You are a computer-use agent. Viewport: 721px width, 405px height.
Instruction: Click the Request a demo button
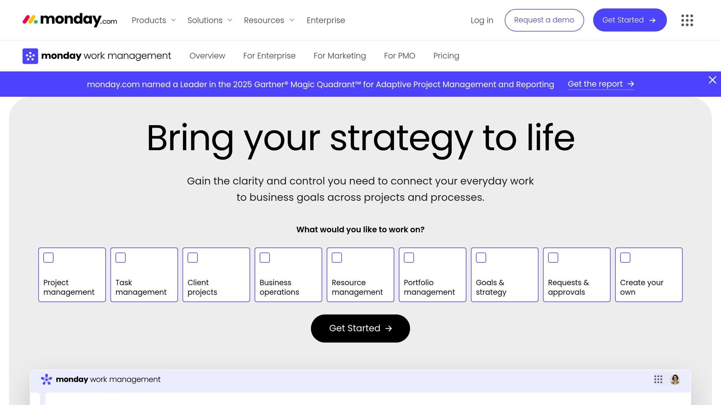(544, 20)
